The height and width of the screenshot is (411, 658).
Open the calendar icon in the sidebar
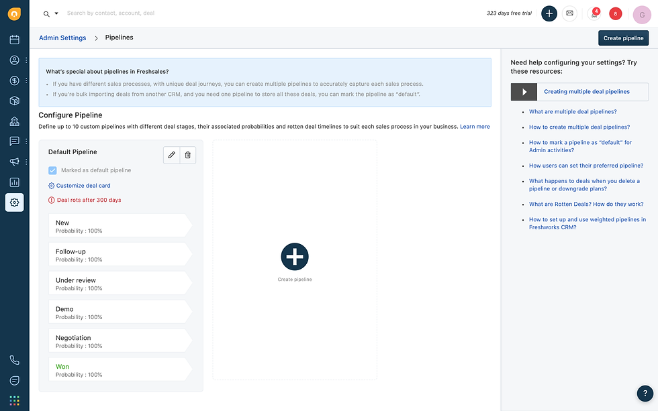[14, 40]
